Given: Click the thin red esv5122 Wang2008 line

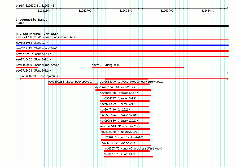Looking at the screenshot, I should pos(138,68).
